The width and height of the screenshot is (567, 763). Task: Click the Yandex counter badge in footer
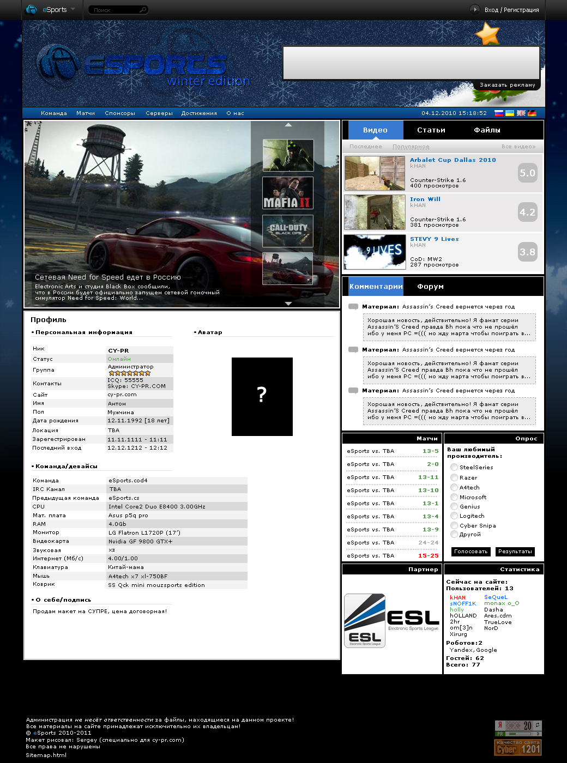click(518, 728)
